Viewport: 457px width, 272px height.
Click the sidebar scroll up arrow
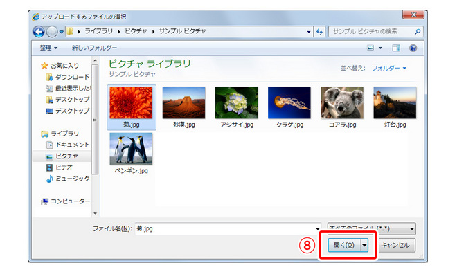point(95,61)
